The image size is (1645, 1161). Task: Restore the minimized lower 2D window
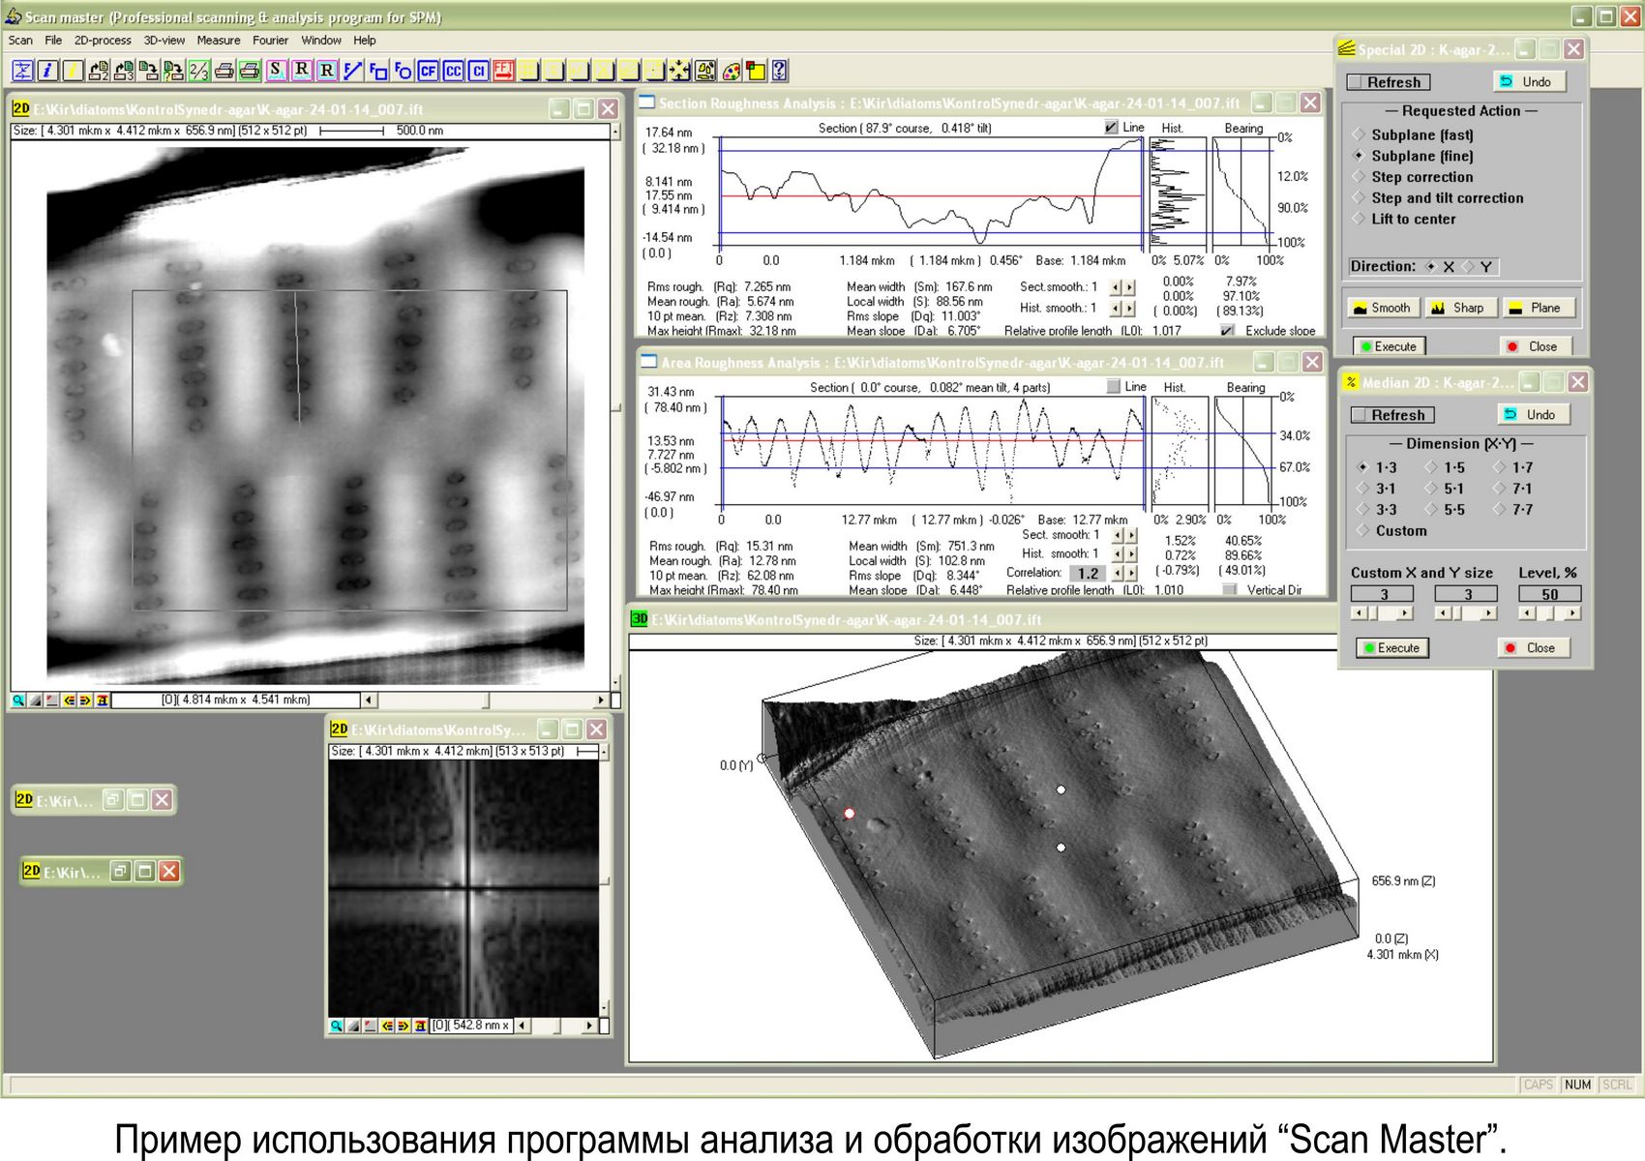(120, 871)
